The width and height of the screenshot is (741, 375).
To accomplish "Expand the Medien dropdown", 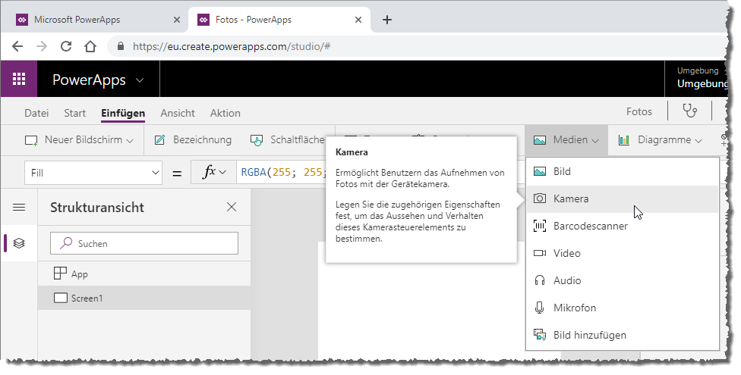I will [x=566, y=140].
